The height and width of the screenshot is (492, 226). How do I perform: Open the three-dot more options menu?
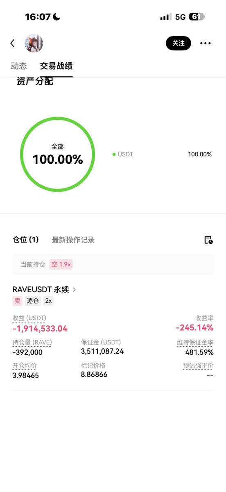pos(206,43)
